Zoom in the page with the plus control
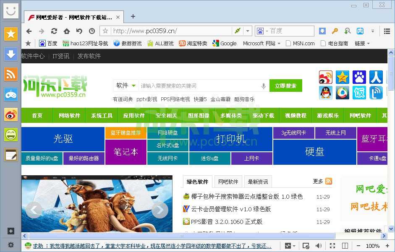 [x=387, y=246]
